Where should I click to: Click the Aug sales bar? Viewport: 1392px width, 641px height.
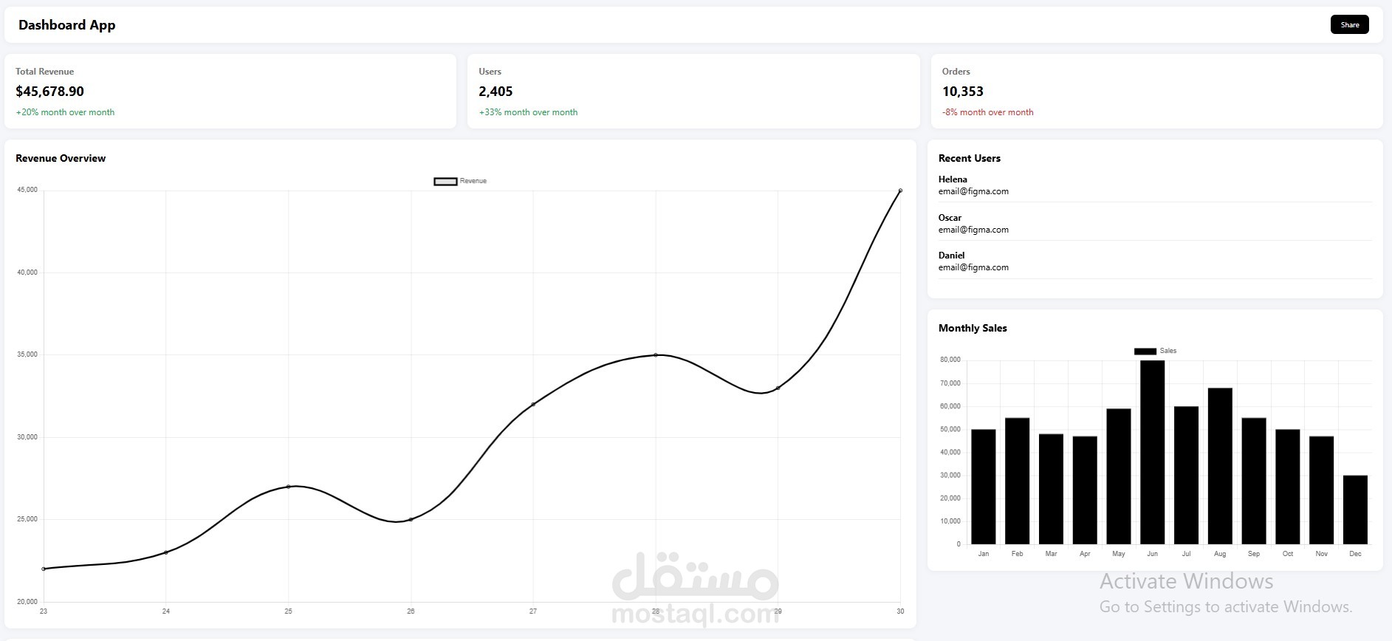(1220, 466)
